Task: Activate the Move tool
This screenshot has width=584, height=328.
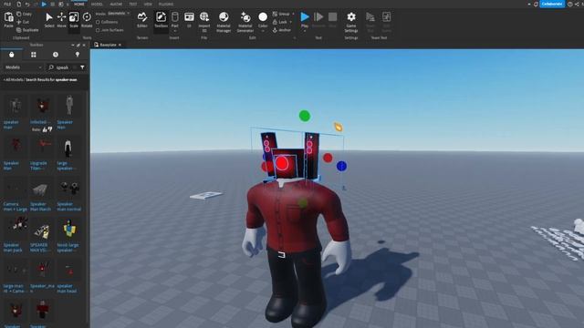Action: 61,20
